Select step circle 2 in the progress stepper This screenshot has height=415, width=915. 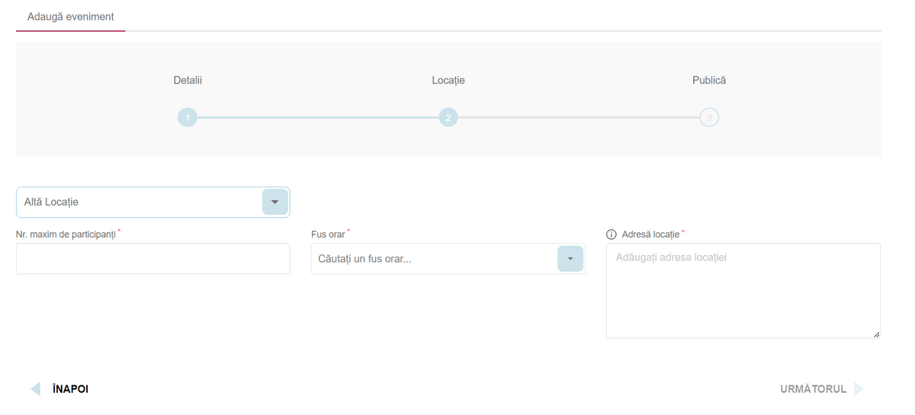pyautogui.click(x=448, y=117)
